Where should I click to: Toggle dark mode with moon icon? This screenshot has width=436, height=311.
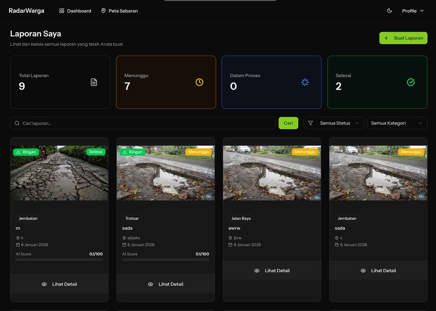click(389, 11)
